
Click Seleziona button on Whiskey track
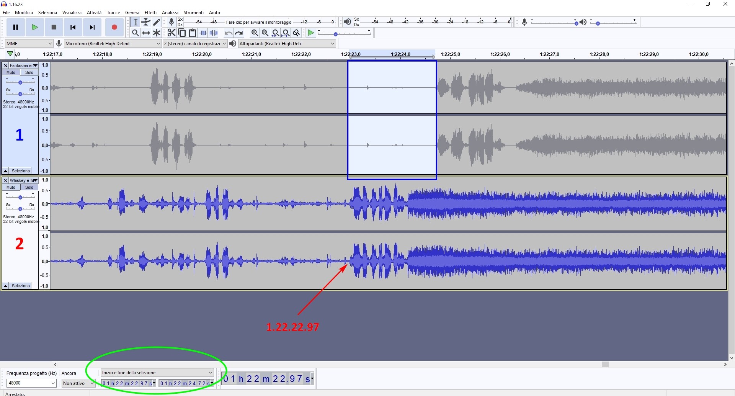point(21,286)
